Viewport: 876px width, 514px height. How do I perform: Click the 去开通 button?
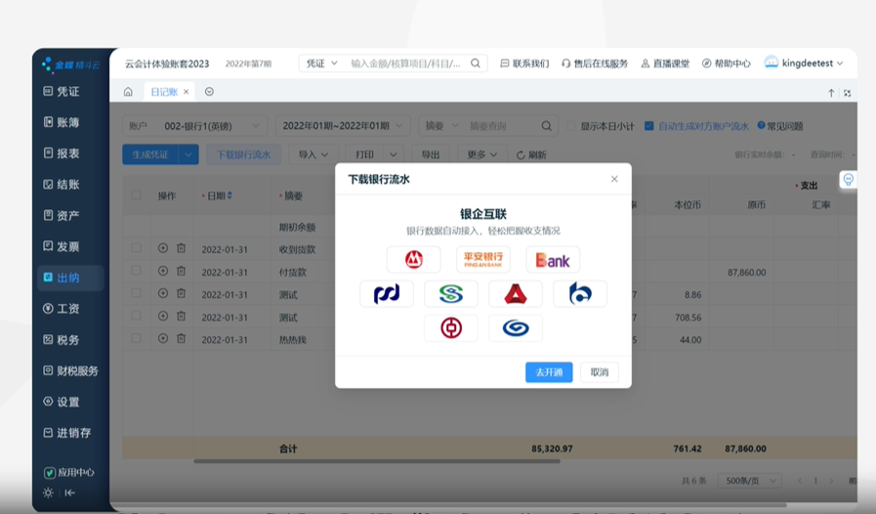[549, 372]
